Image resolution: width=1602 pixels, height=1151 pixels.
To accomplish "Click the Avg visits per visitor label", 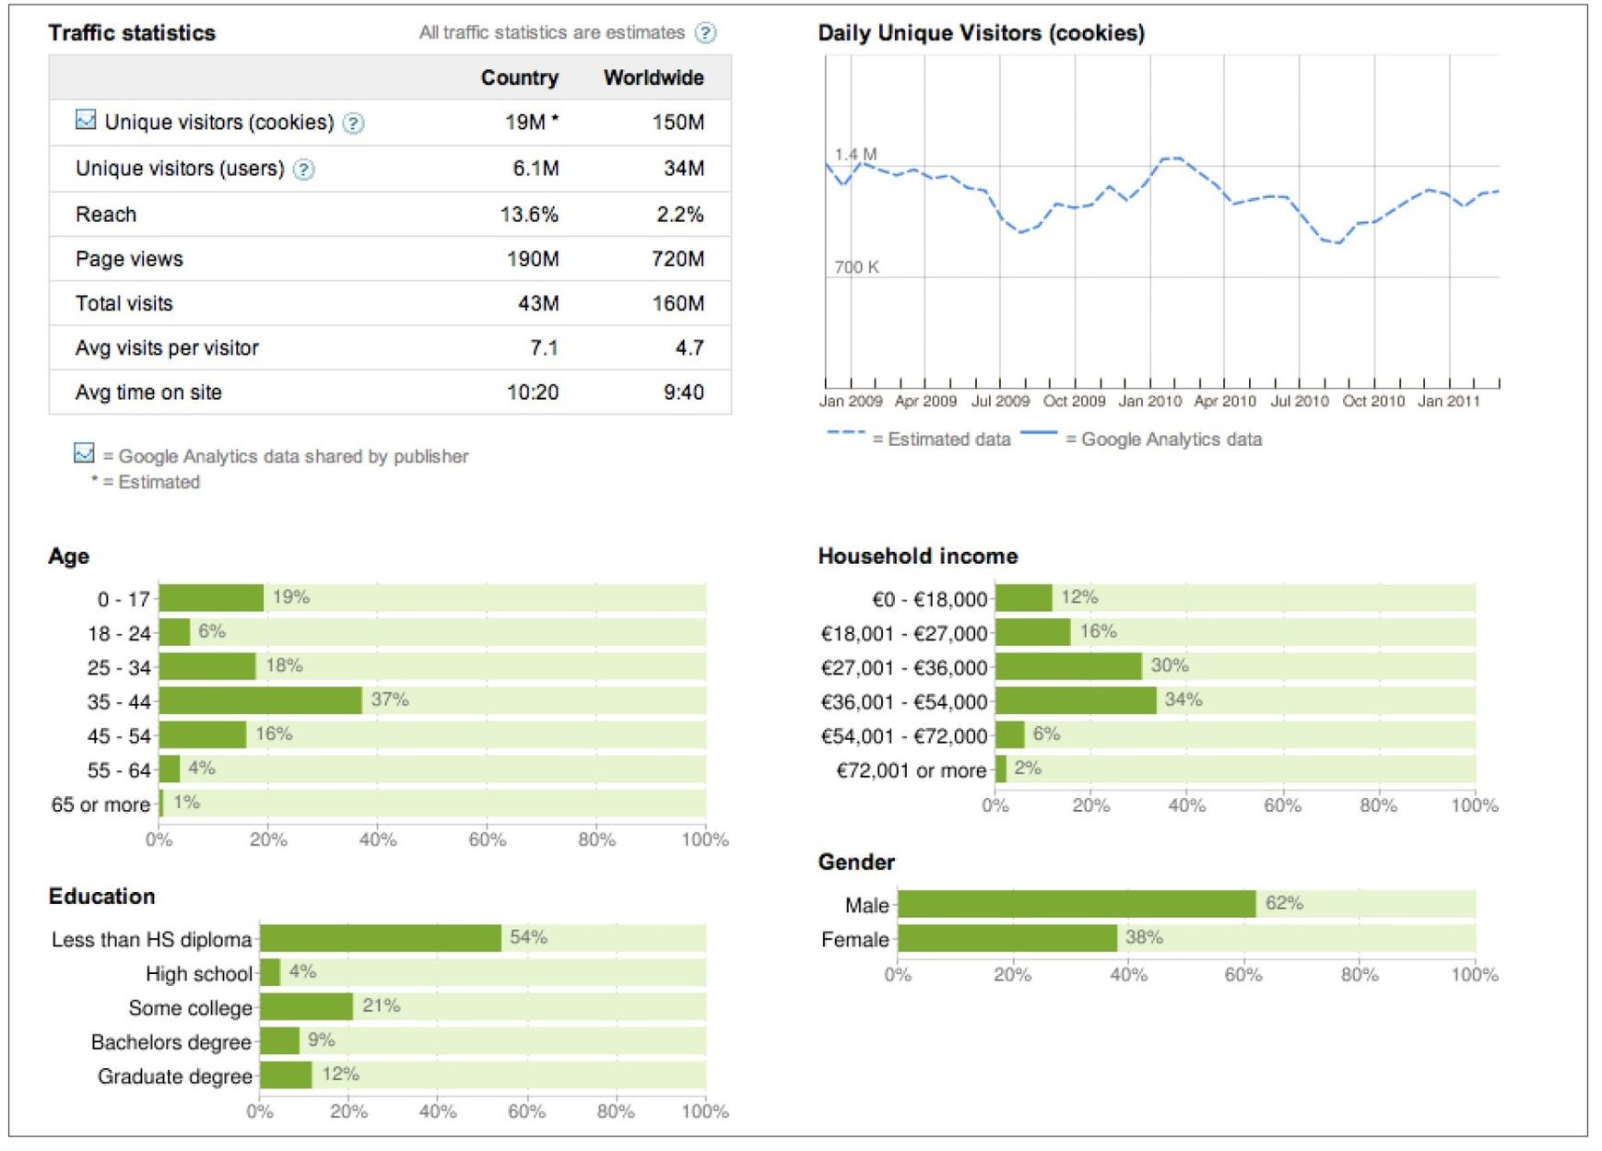I will pos(167,348).
